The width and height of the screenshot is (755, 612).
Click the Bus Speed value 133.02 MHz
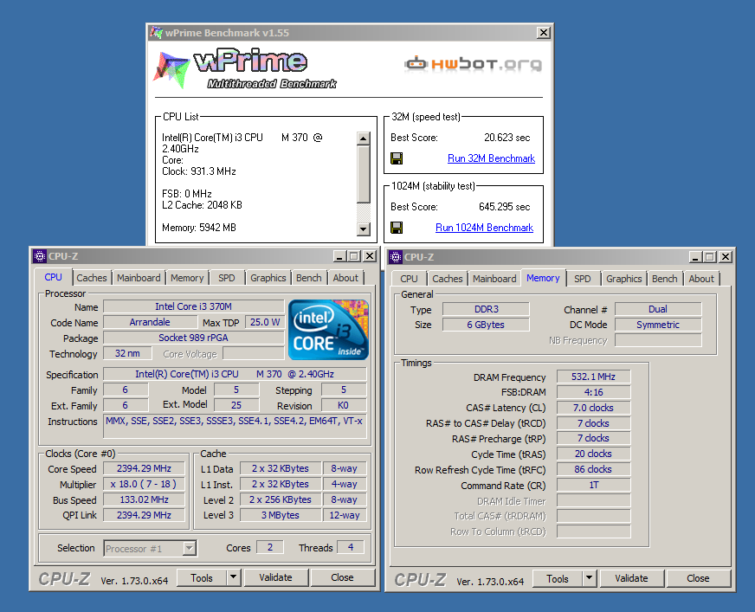click(x=144, y=499)
